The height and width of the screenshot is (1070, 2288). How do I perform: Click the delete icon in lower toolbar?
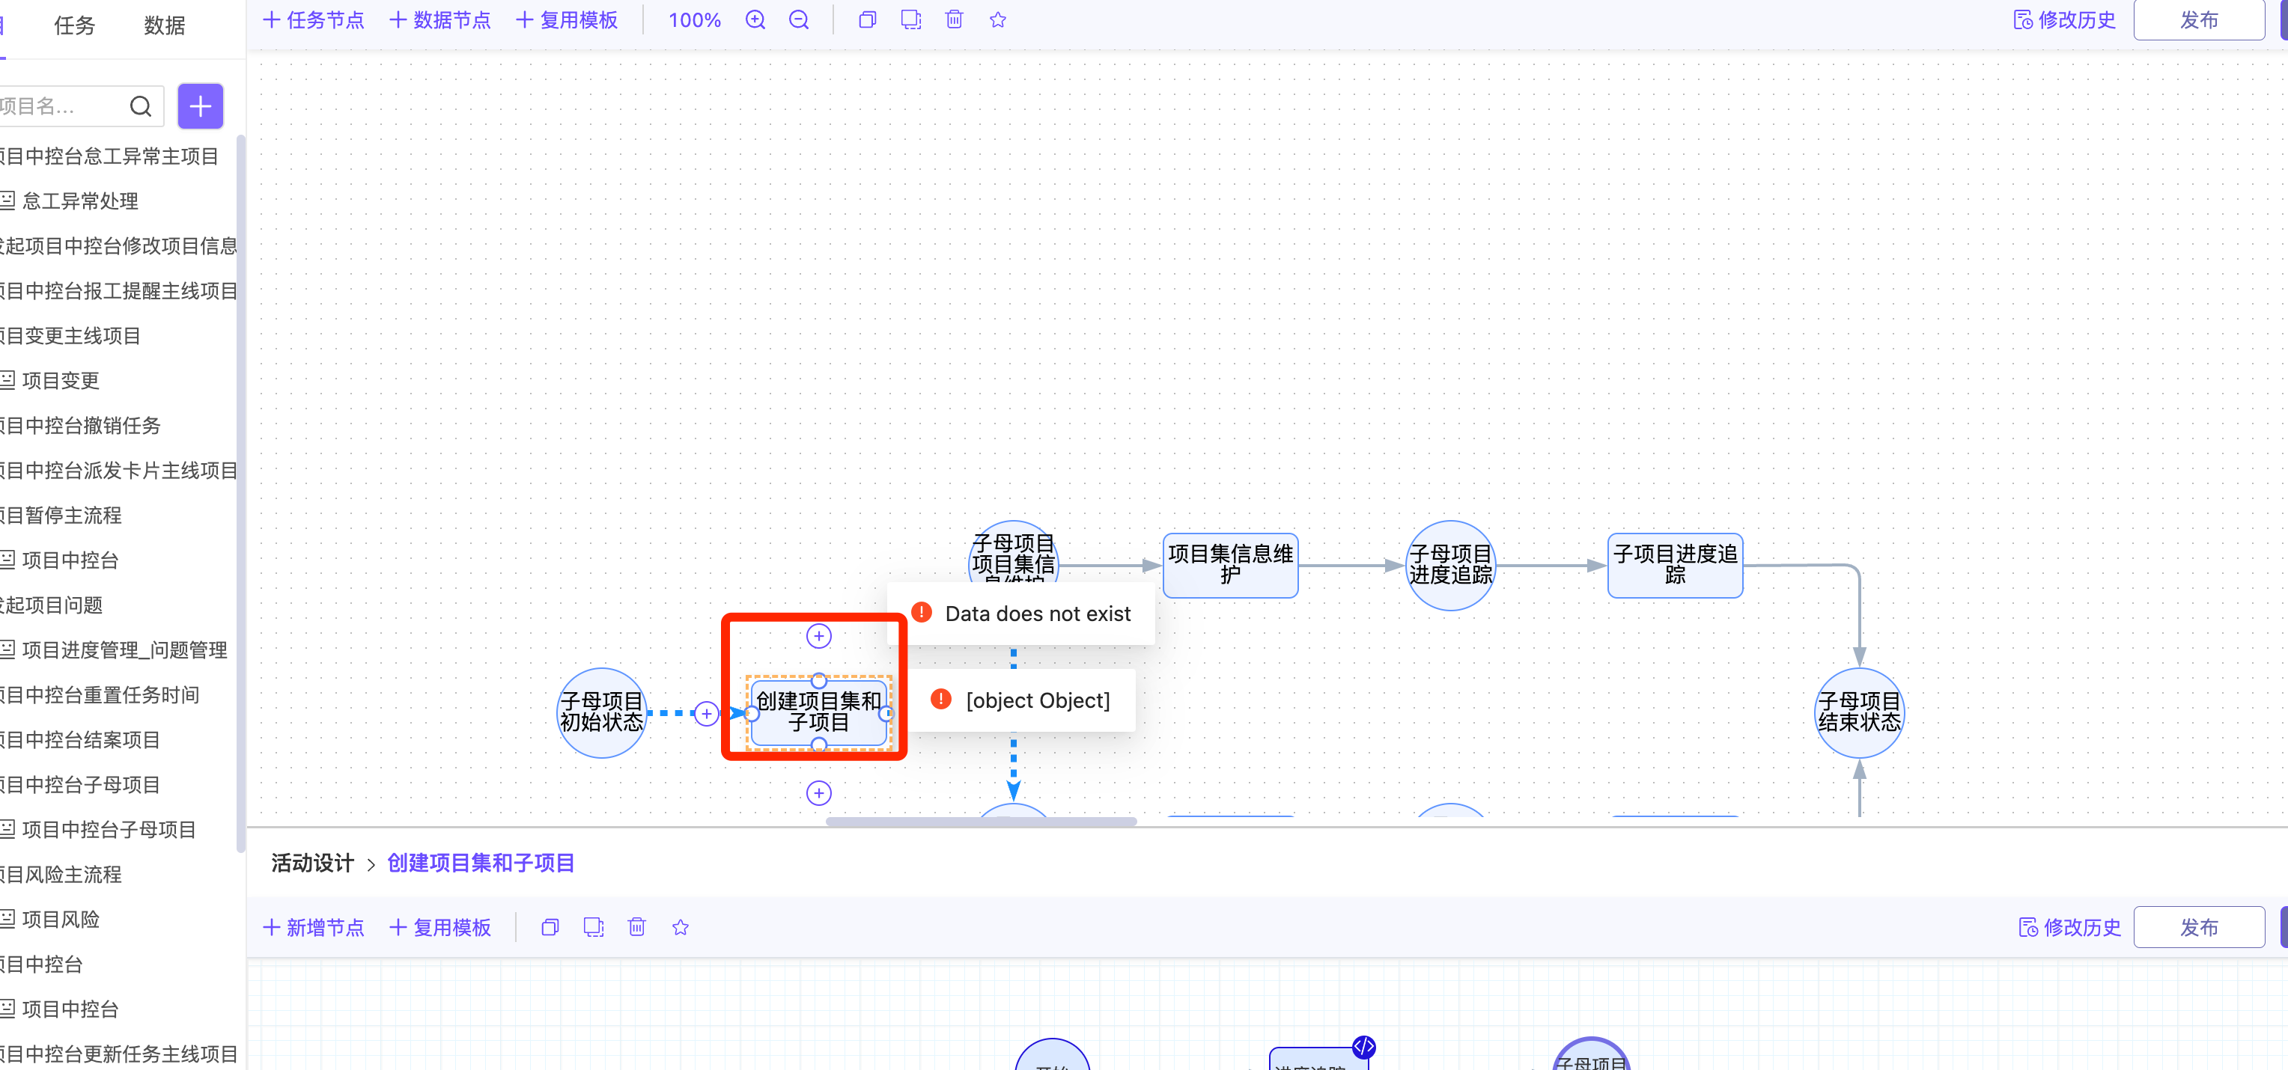click(x=636, y=927)
